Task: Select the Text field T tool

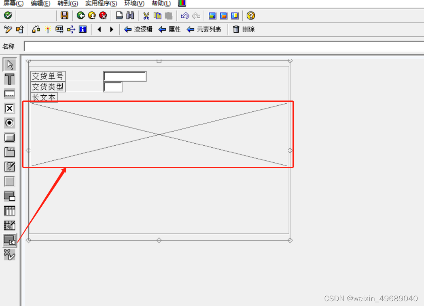Action: (x=9, y=80)
